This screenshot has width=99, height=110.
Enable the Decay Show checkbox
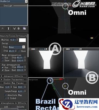[19, 51]
